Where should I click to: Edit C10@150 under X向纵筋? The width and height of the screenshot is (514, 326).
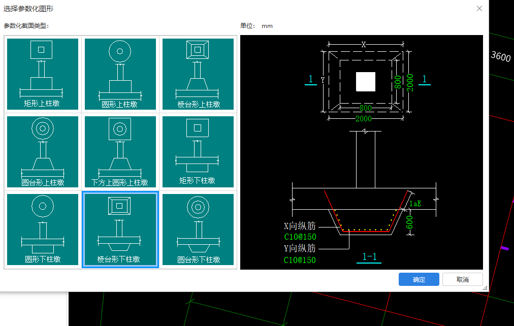pos(300,237)
